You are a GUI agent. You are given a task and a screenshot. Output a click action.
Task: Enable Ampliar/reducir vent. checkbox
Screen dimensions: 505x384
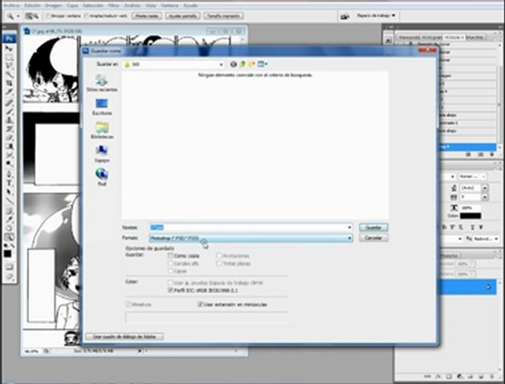pyautogui.click(x=87, y=16)
